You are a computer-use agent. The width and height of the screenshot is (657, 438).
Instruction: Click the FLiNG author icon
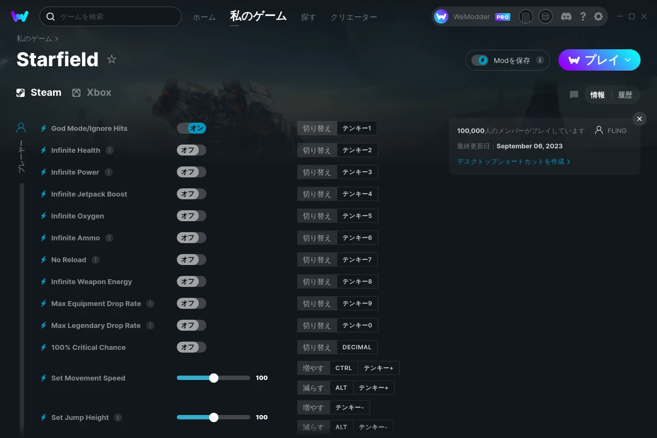(598, 130)
